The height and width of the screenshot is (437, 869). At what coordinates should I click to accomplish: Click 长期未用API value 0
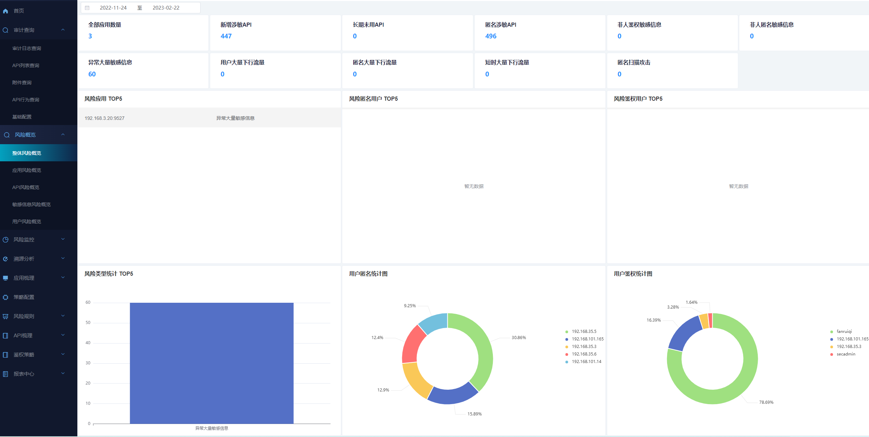(x=355, y=36)
